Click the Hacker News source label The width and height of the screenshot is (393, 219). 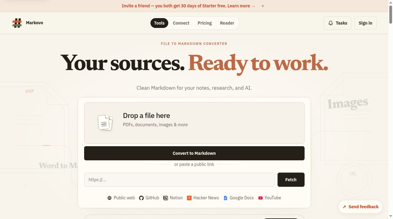[206, 198]
